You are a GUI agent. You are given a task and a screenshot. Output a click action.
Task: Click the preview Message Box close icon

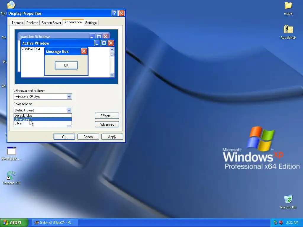coord(84,51)
